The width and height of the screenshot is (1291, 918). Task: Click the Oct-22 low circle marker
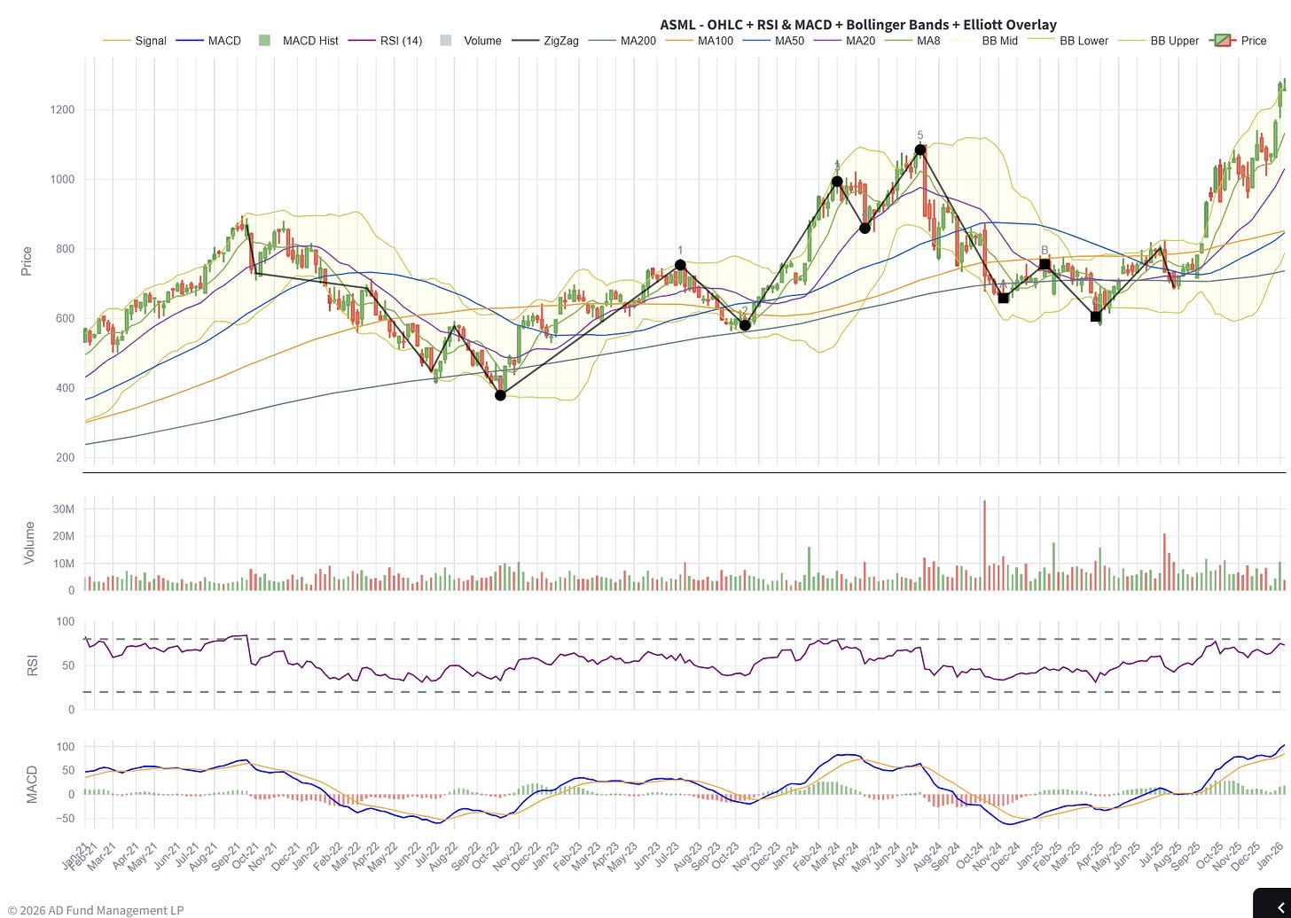[500, 395]
